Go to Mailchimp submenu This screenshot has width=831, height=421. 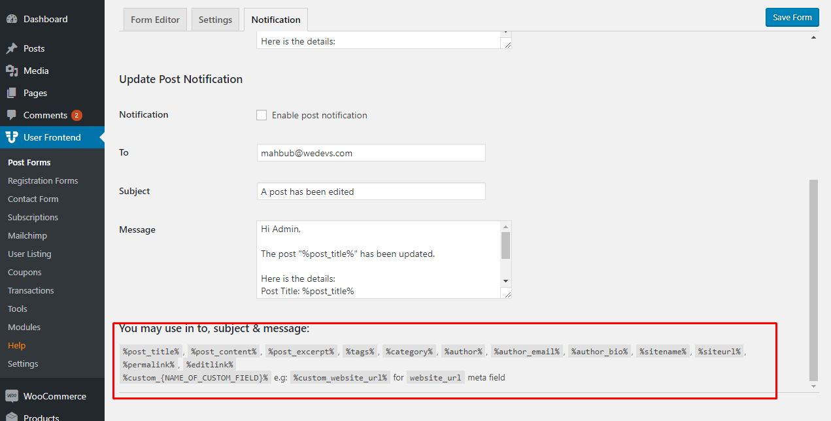[x=27, y=235]
